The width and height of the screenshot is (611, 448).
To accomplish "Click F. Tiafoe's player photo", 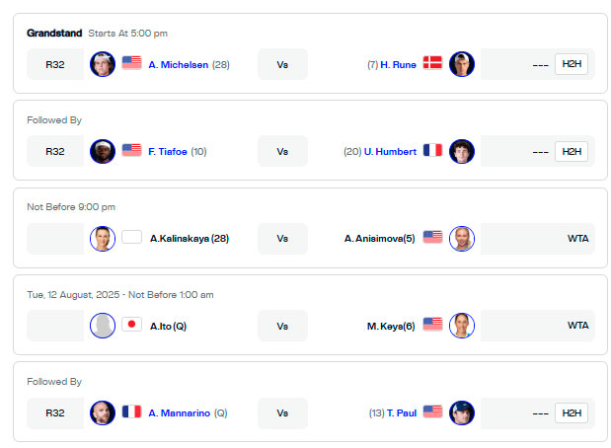I will [103, 152].
